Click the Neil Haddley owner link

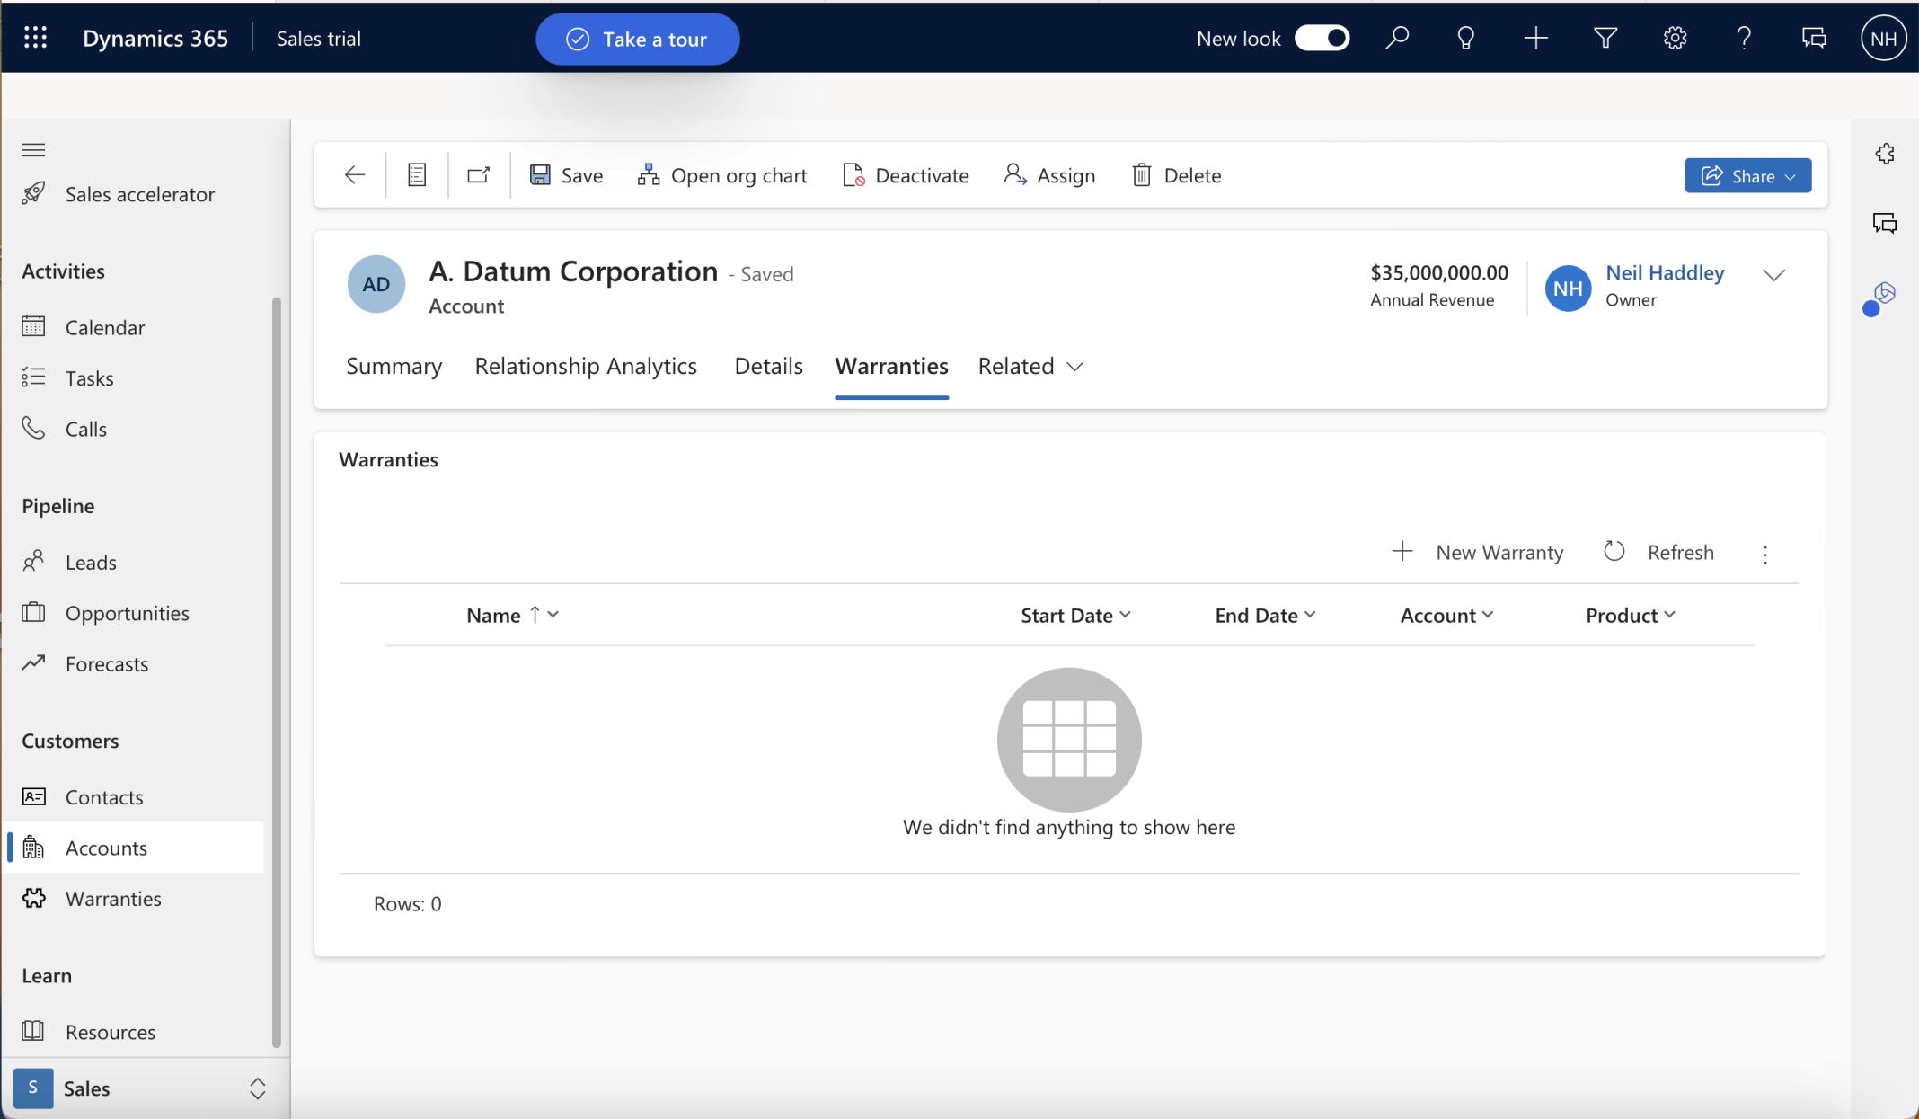point(1665,272)
